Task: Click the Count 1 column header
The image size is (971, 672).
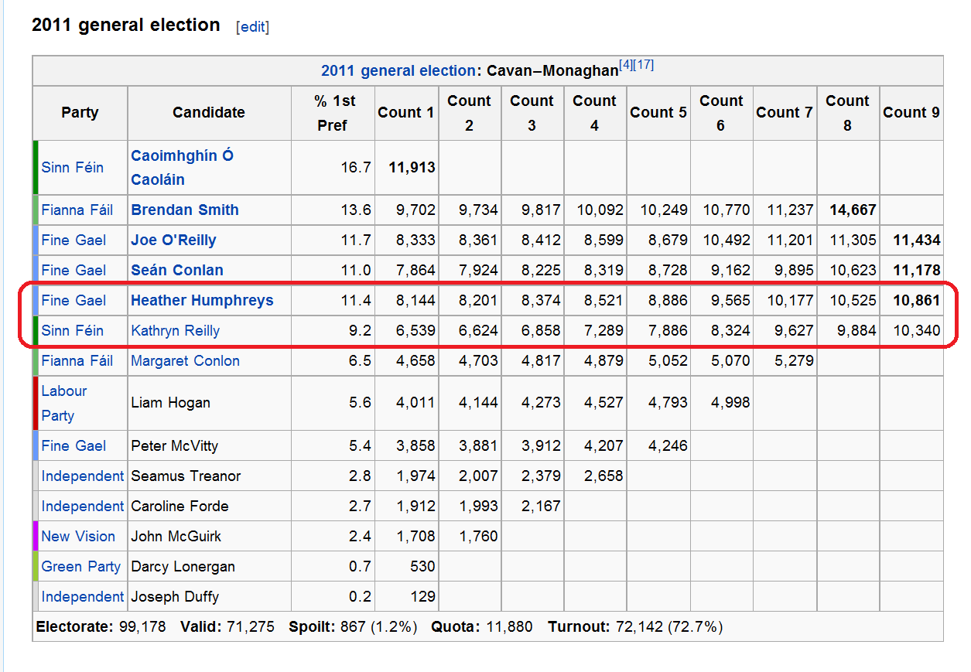Action: click(405, 112)
